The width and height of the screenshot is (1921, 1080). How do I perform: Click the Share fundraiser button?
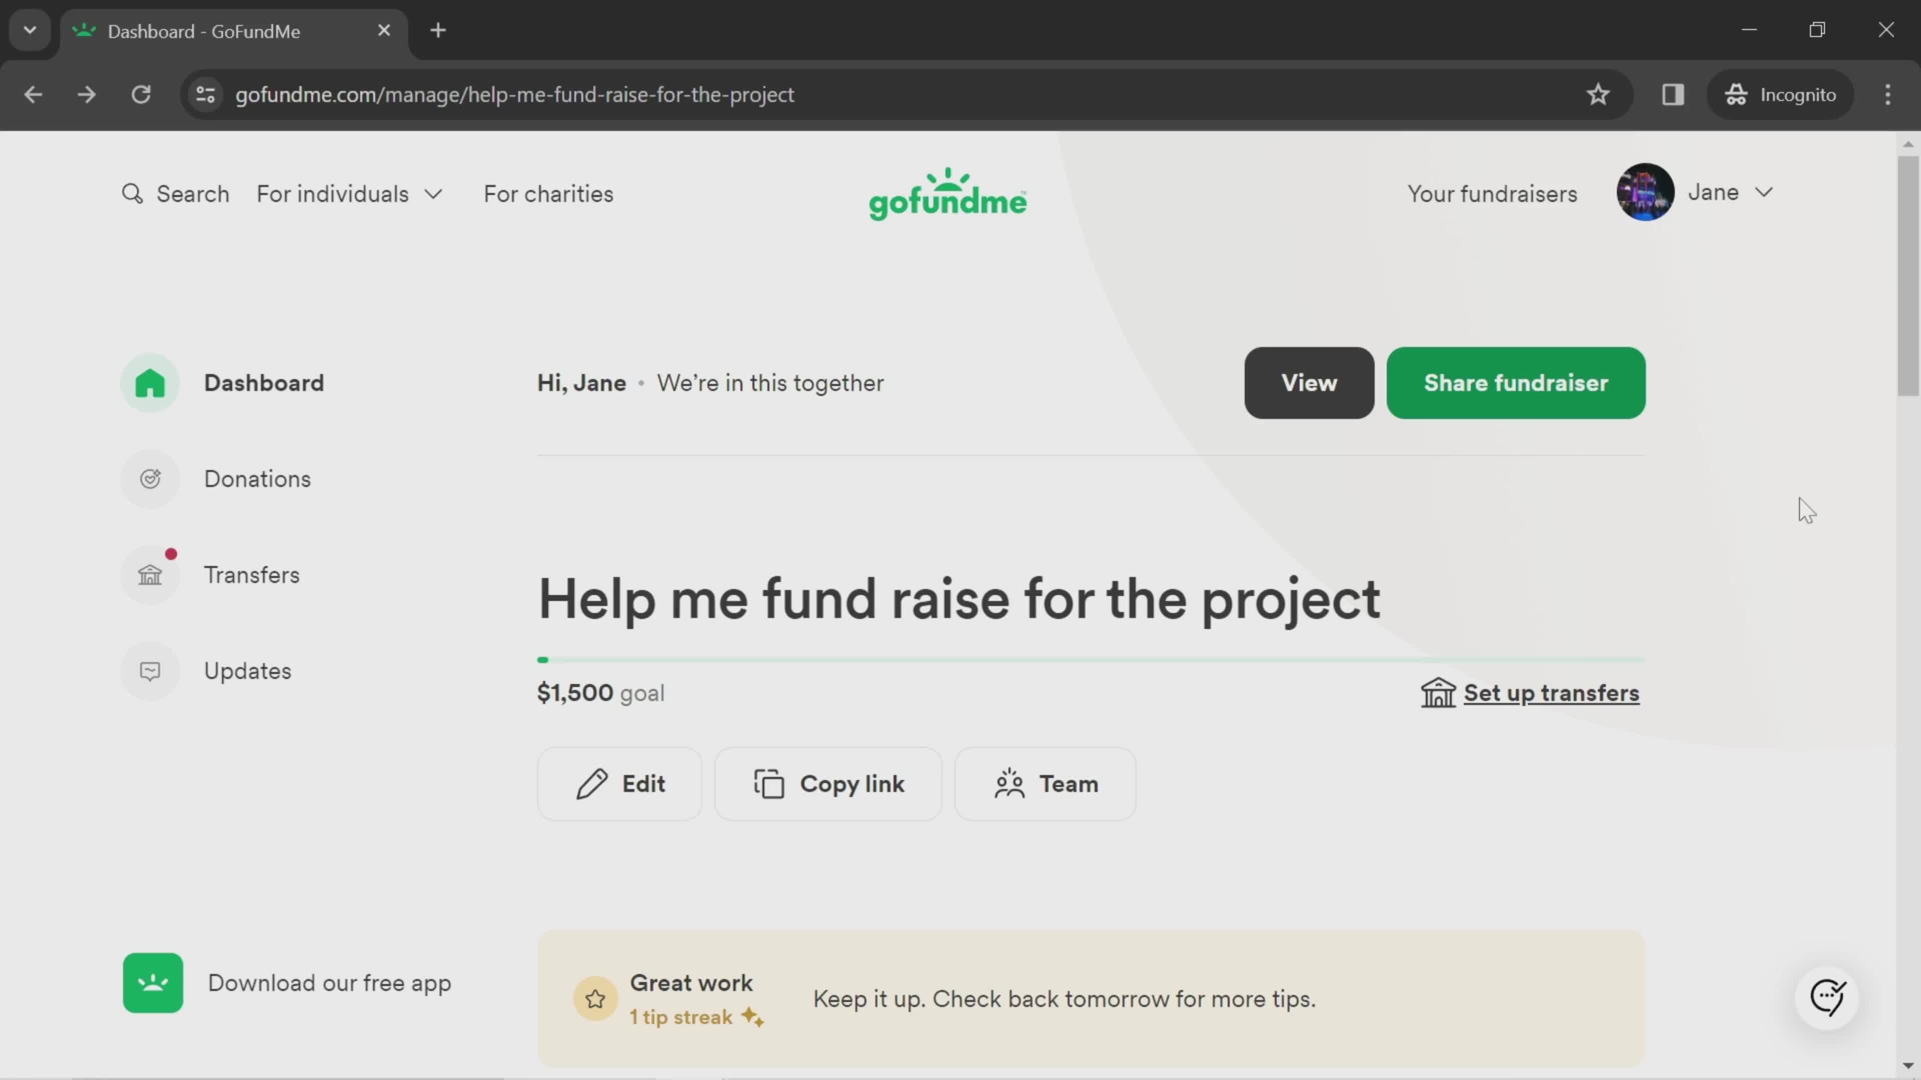point(1516,382)
